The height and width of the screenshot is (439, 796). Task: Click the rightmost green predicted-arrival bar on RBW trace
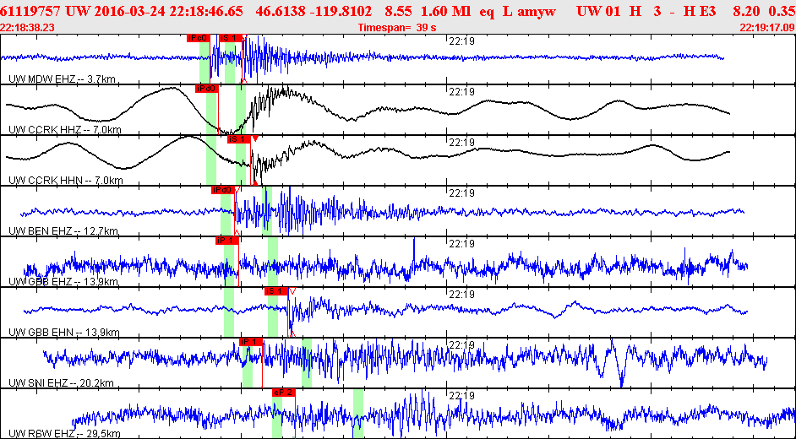[358, 414]
